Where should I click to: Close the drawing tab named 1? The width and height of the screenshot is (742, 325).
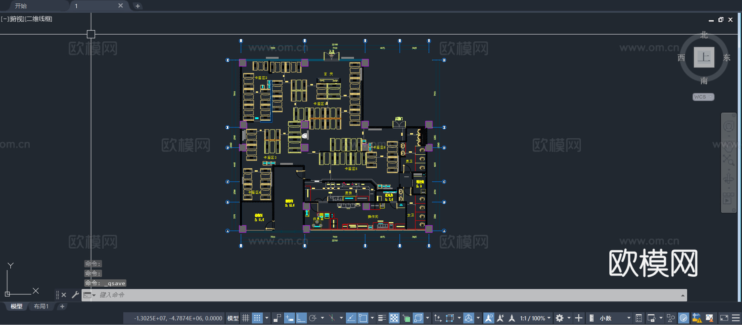click(120, 6)
